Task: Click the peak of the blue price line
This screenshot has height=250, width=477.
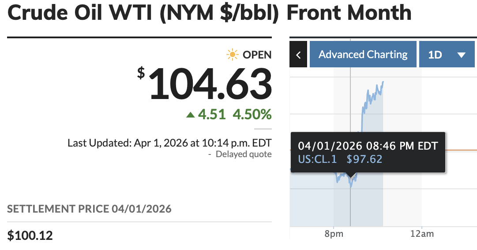Action: pos(383,82)
